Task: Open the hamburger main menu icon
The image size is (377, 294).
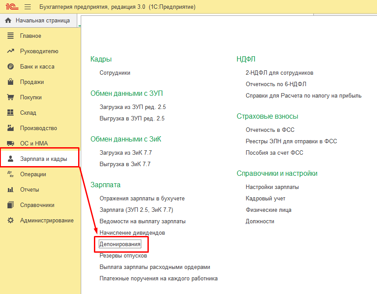Action: (28, 7)
